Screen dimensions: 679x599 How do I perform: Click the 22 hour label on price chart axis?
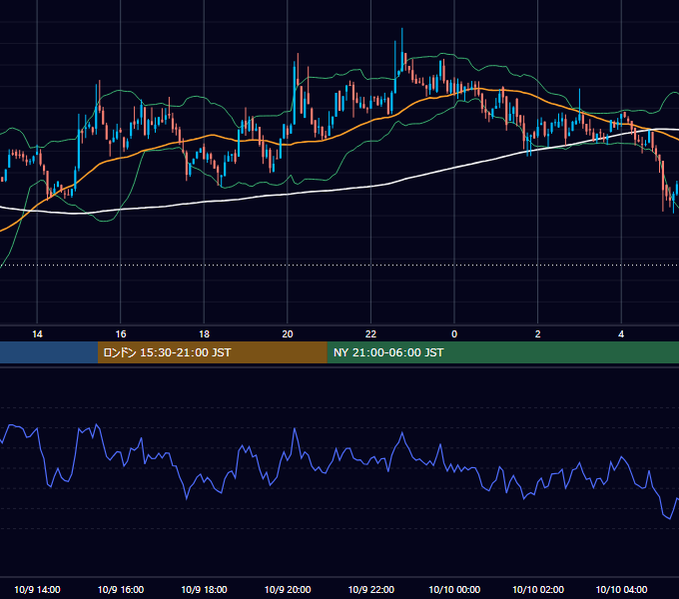coord(370,334)
